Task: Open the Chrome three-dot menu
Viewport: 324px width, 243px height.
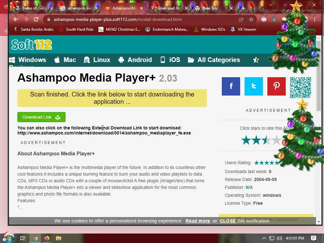Action: 315,19
